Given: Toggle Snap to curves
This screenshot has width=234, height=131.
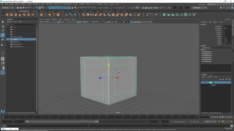Looking at the screenshot, I should pos(83,8).
